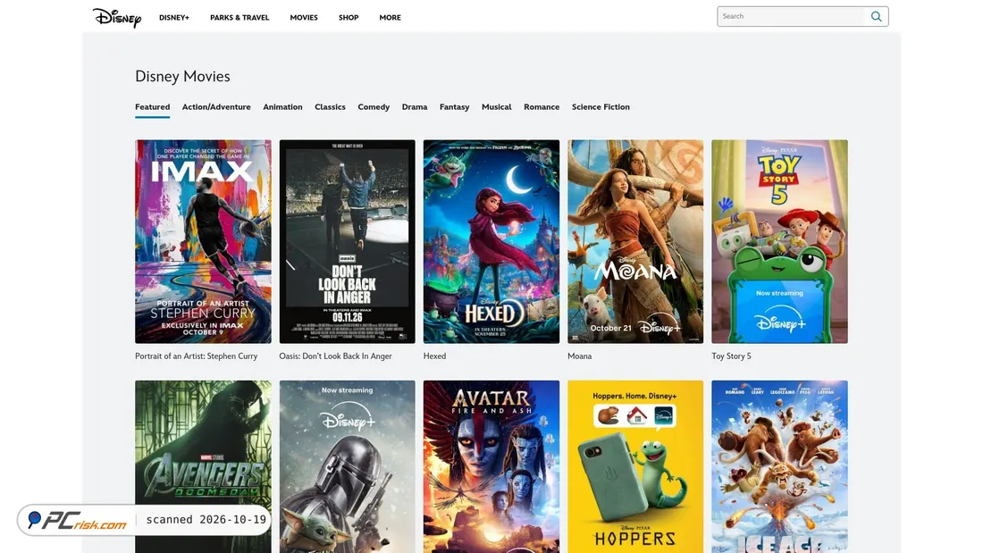This screenshot has width=983, height=553.
Task: Switch to the Musical tab
Action: [x=497, y=107]
